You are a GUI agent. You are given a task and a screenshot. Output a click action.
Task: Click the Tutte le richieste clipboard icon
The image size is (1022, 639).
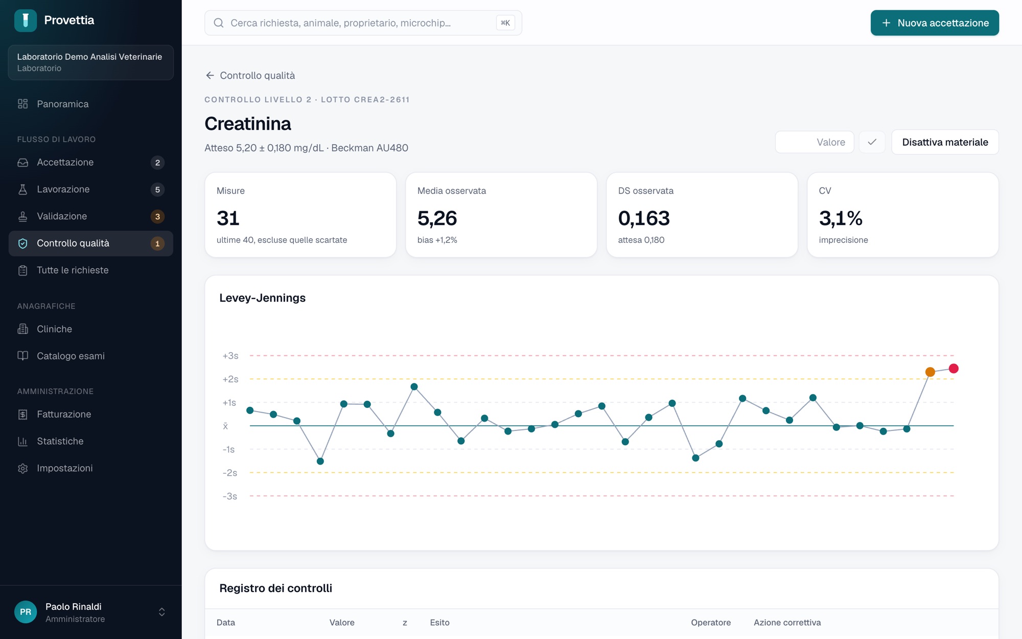click(22, 270)
